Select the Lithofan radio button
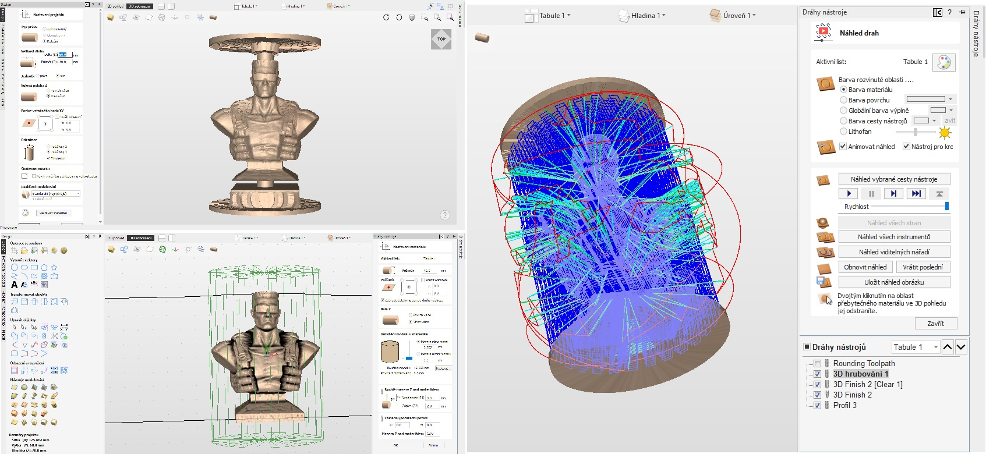 (x=843, y=132)
